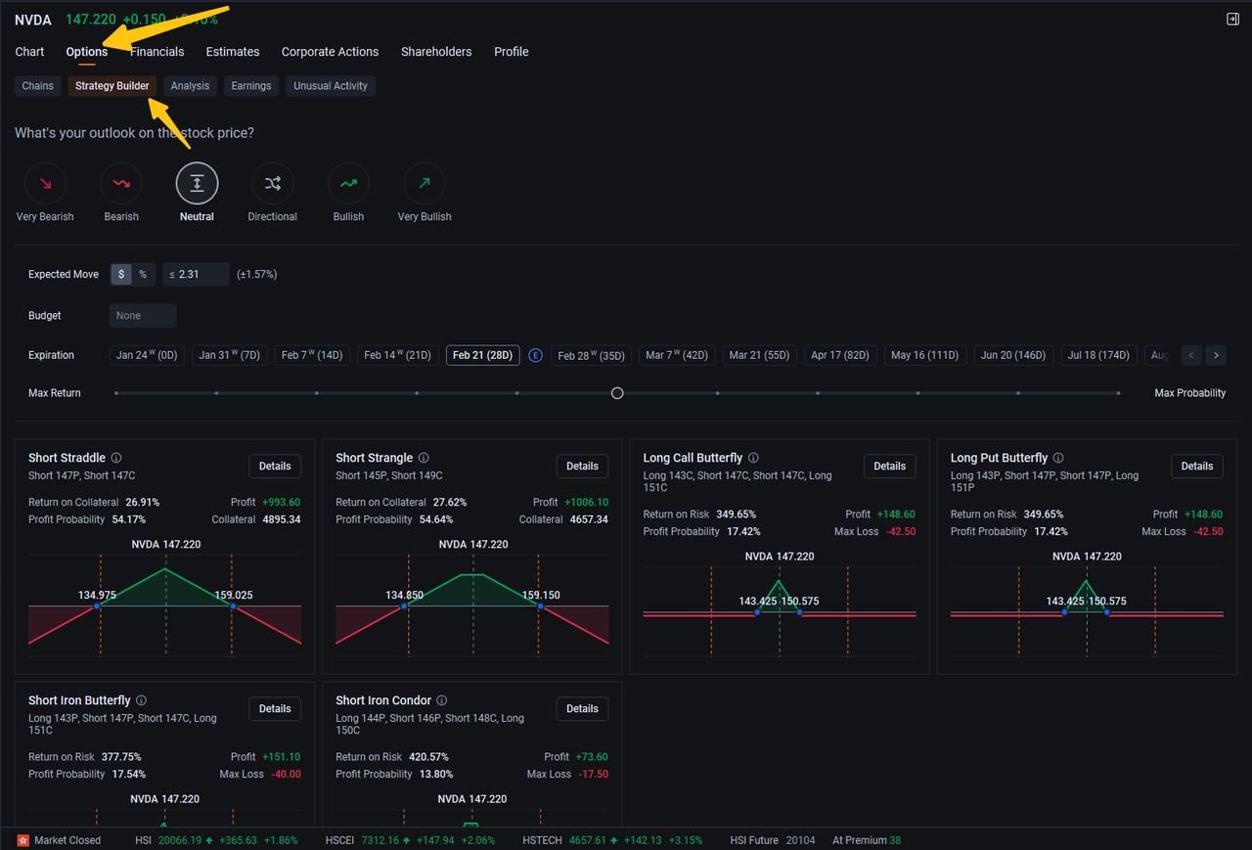The image size is (1252, 850).
Task: Switch to the Analysis sub-tab
Action: click(x=190, y=86)
